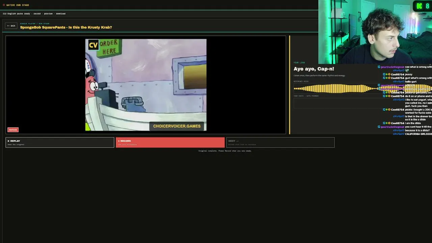432x243 pixels.
Task: Click the red dot beside Native Dub Stage
Action: [x=4, y=5]
